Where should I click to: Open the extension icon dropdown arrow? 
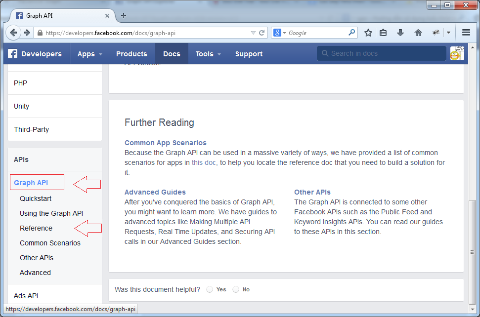pos(448,33)
